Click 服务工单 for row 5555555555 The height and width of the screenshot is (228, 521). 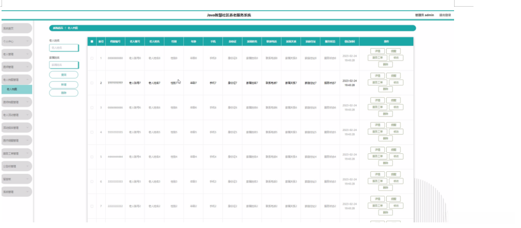click(377, 131)
